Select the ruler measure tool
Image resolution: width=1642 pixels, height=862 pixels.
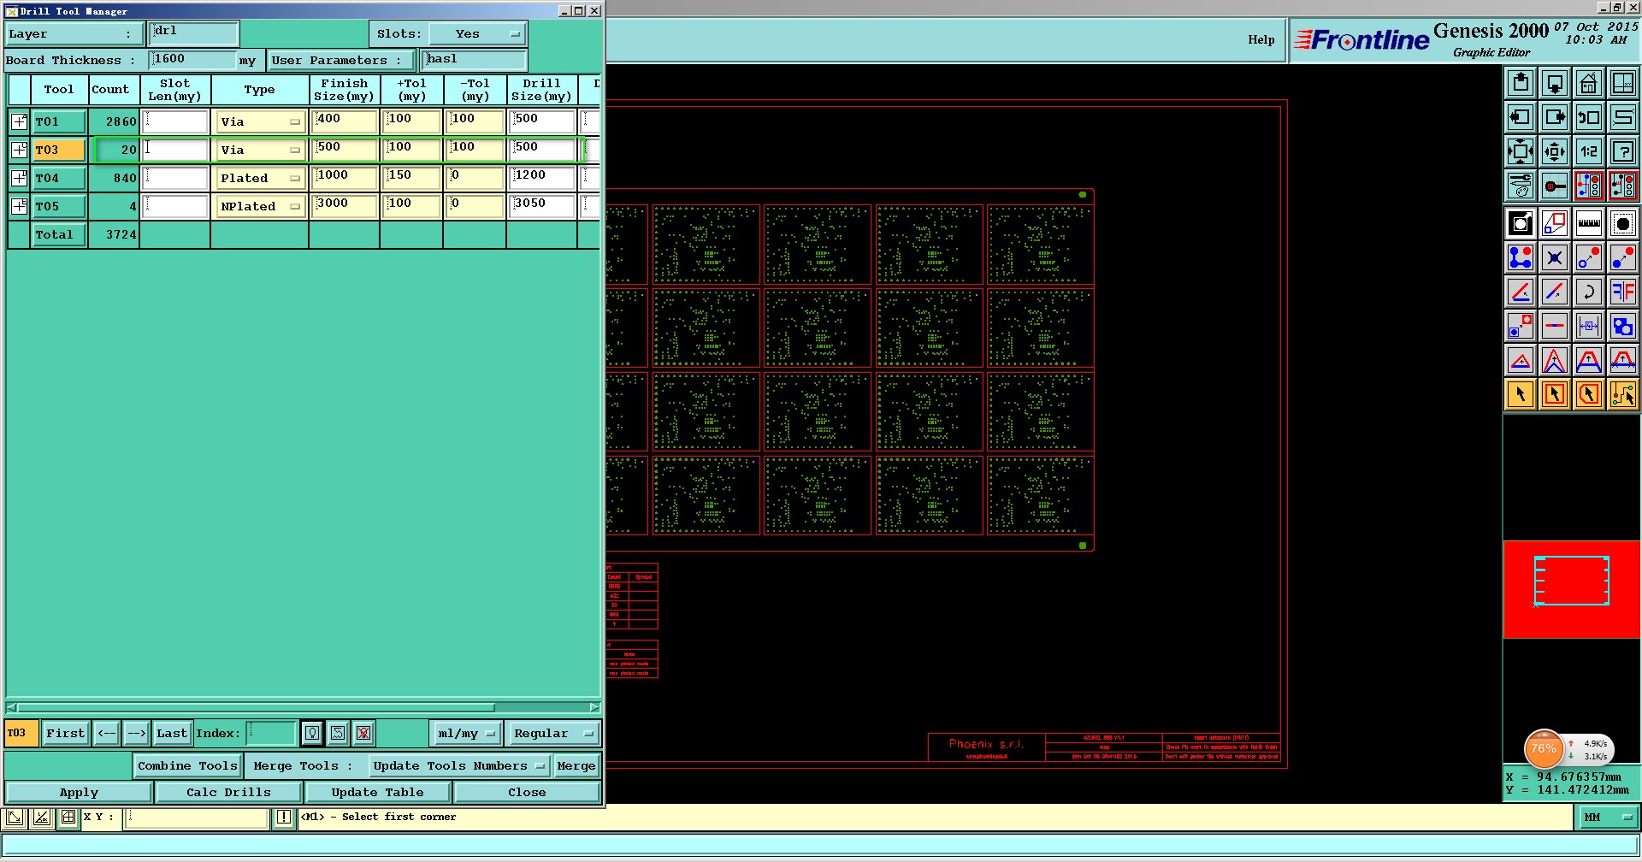tap(1589, 223)
